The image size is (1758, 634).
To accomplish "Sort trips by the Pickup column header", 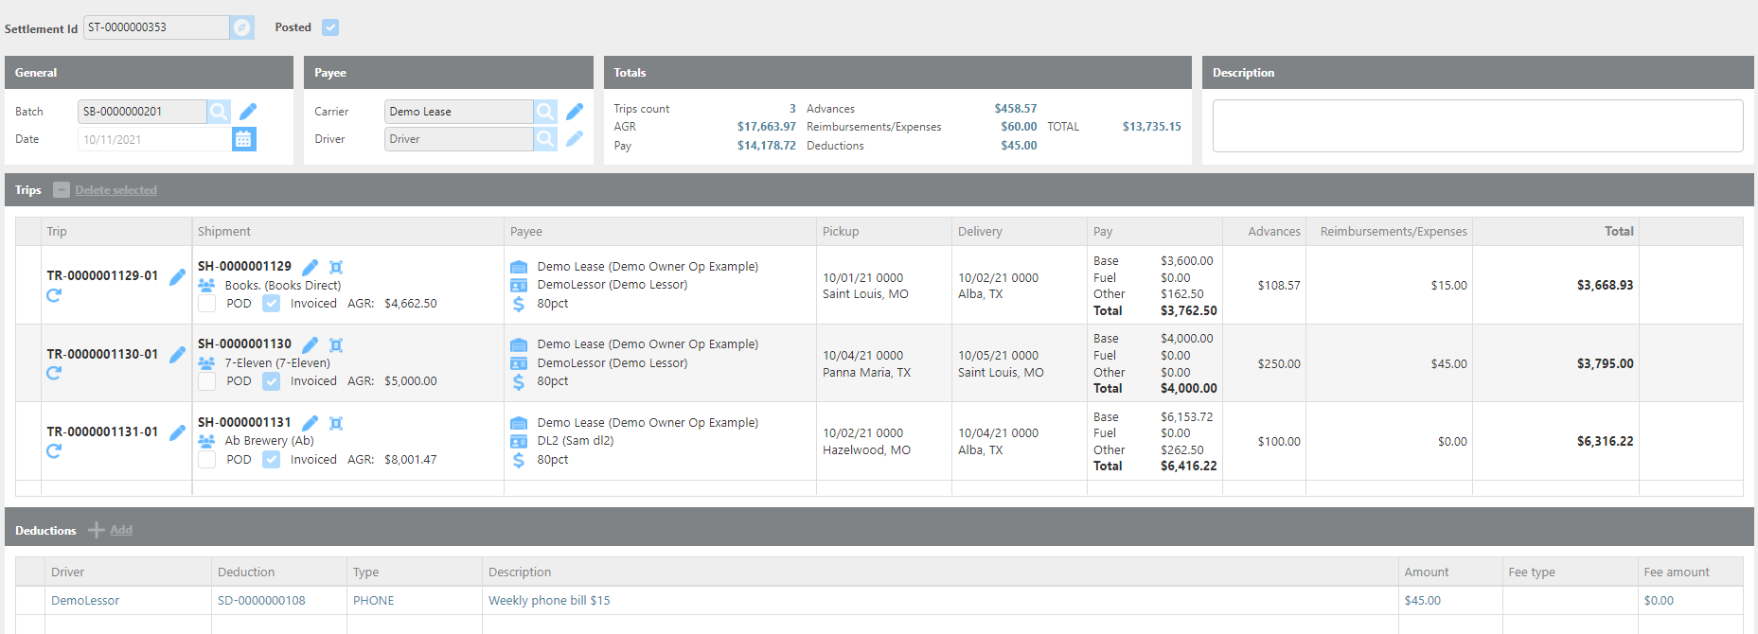I will 841,232.
